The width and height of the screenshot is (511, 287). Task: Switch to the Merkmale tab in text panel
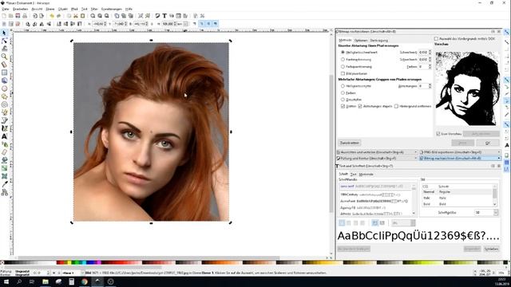coord(366,175)
